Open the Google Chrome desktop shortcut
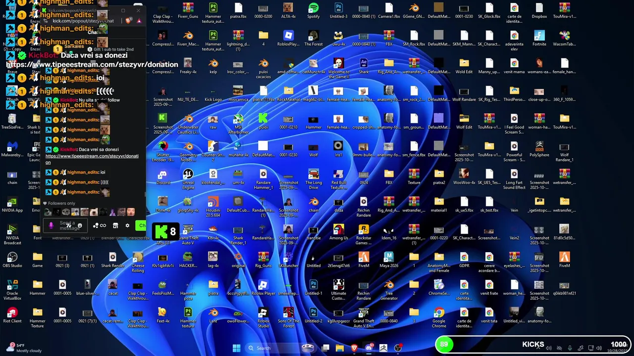Viewport: 634px width, 356px height. [x=439, y=318]
